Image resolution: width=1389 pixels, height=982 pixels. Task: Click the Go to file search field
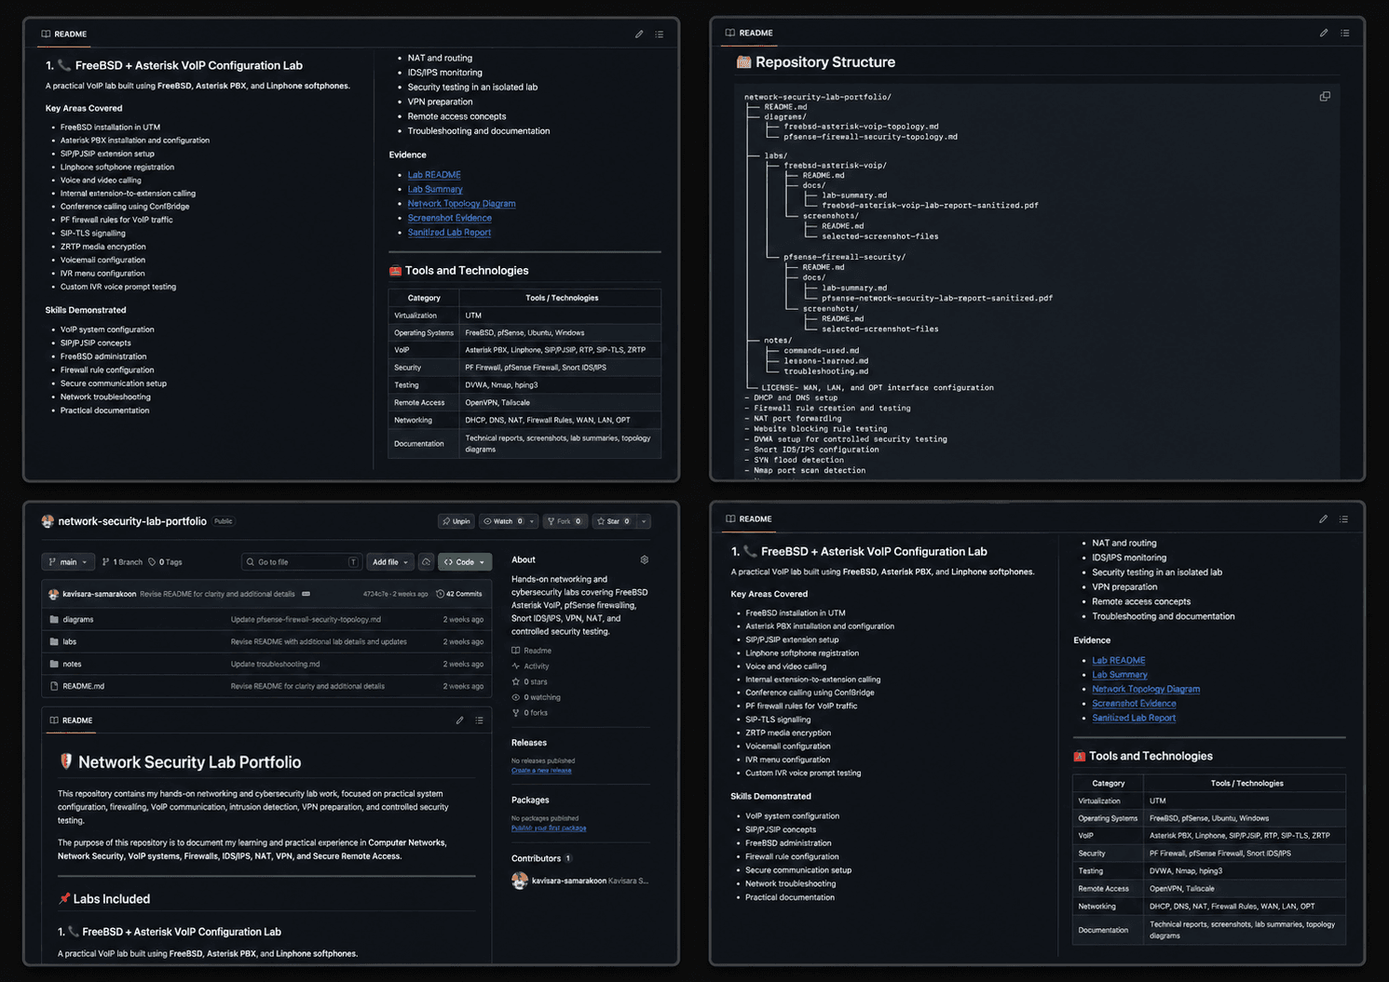pyautogui.click(x=302, y=562)
